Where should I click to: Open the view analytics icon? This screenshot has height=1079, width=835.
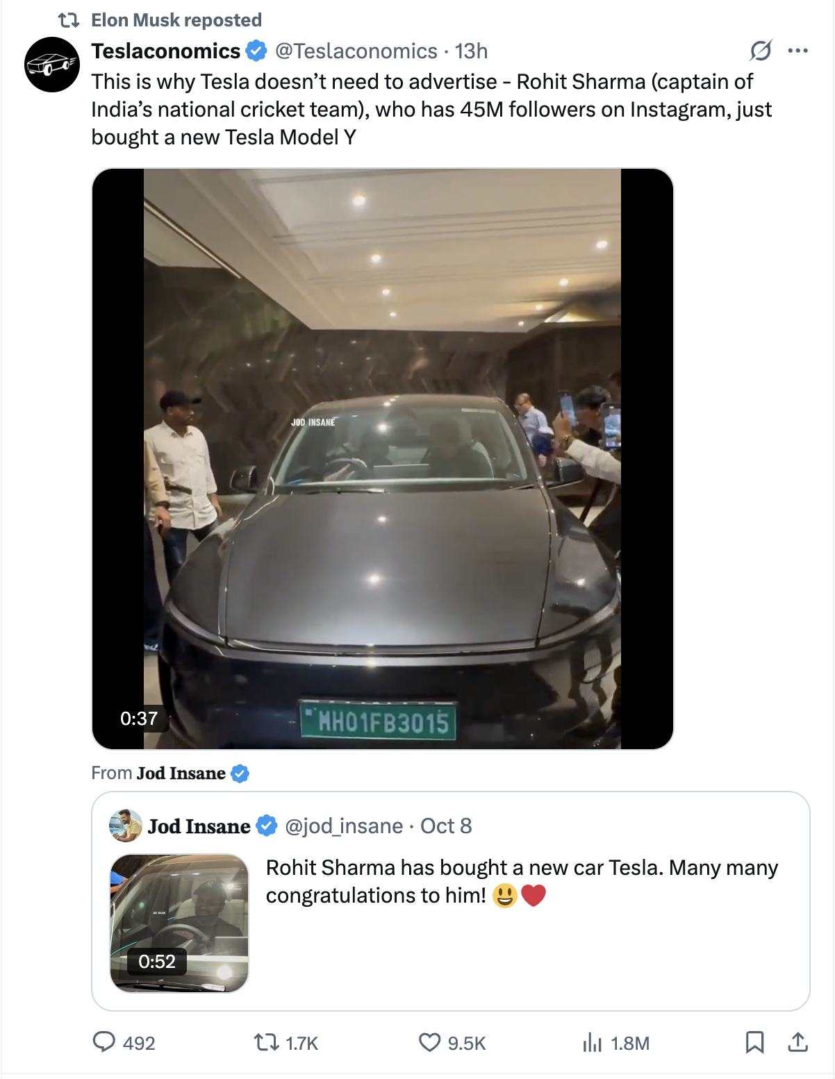pyautogui.click(x=593, y=1042)
